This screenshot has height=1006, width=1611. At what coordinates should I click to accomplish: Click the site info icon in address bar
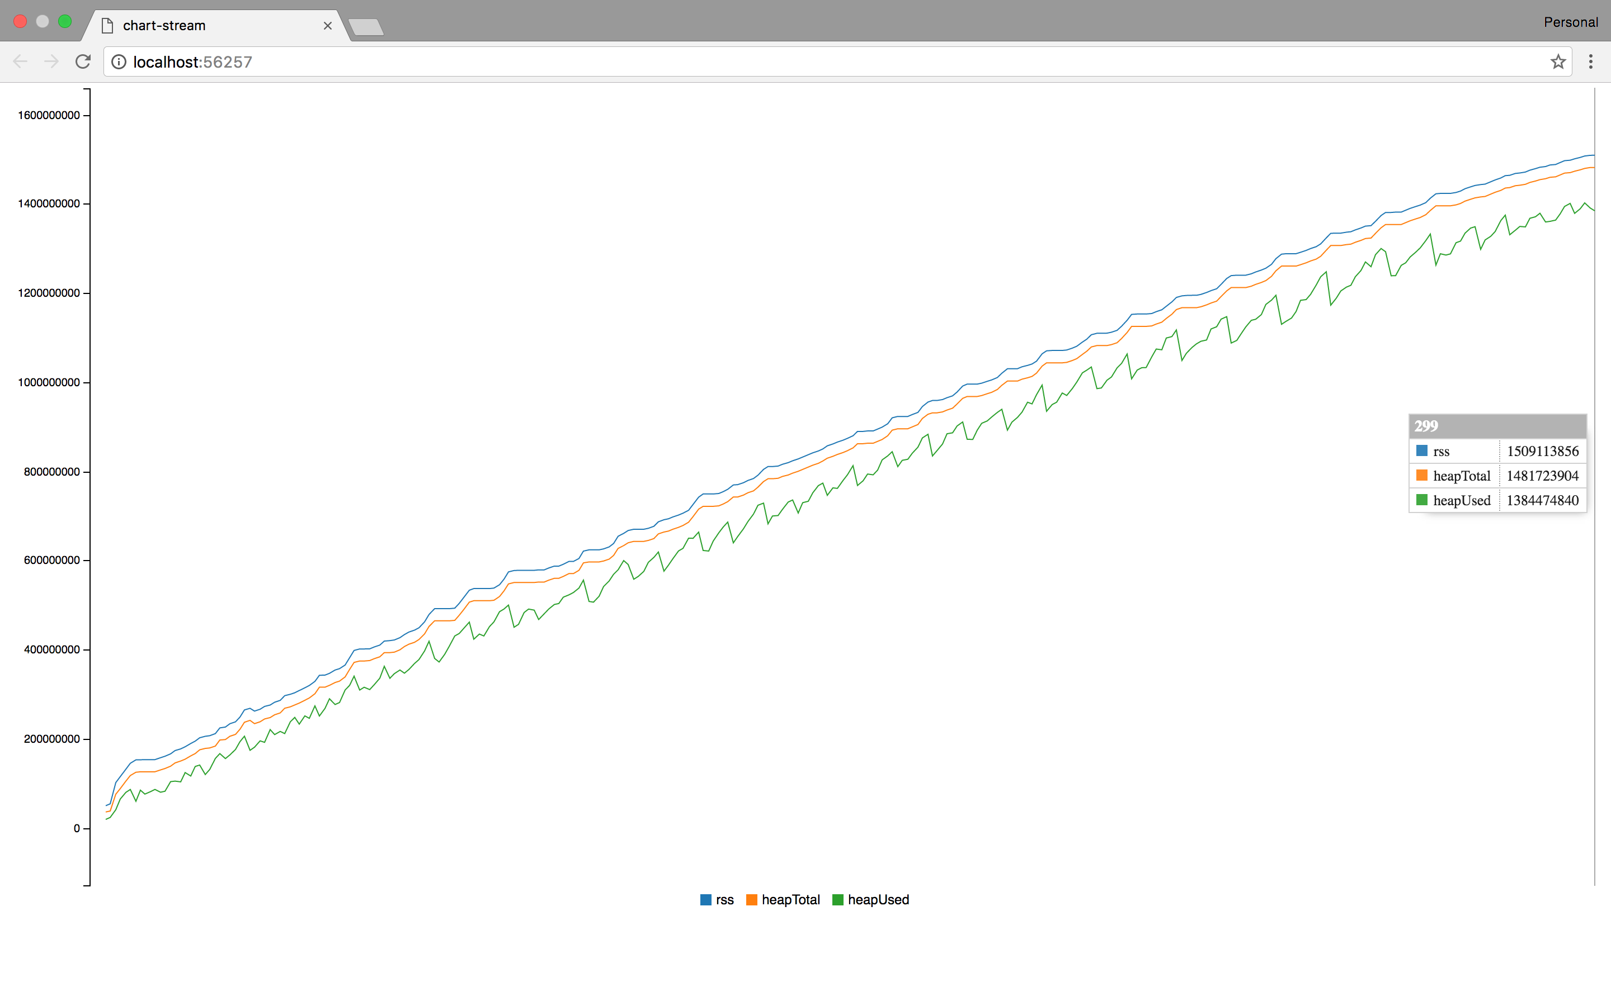pyautogui.click(x=119, y=62)
